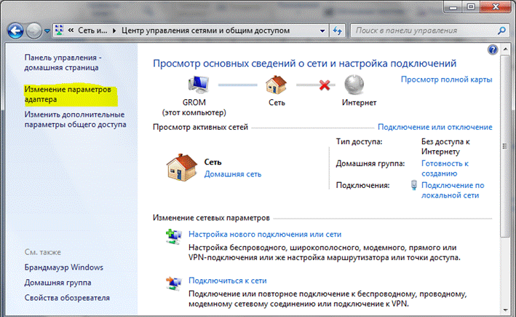Click the house network icon in the map
Viewport: 516px width, 317px height.
(x=275, y=84)
